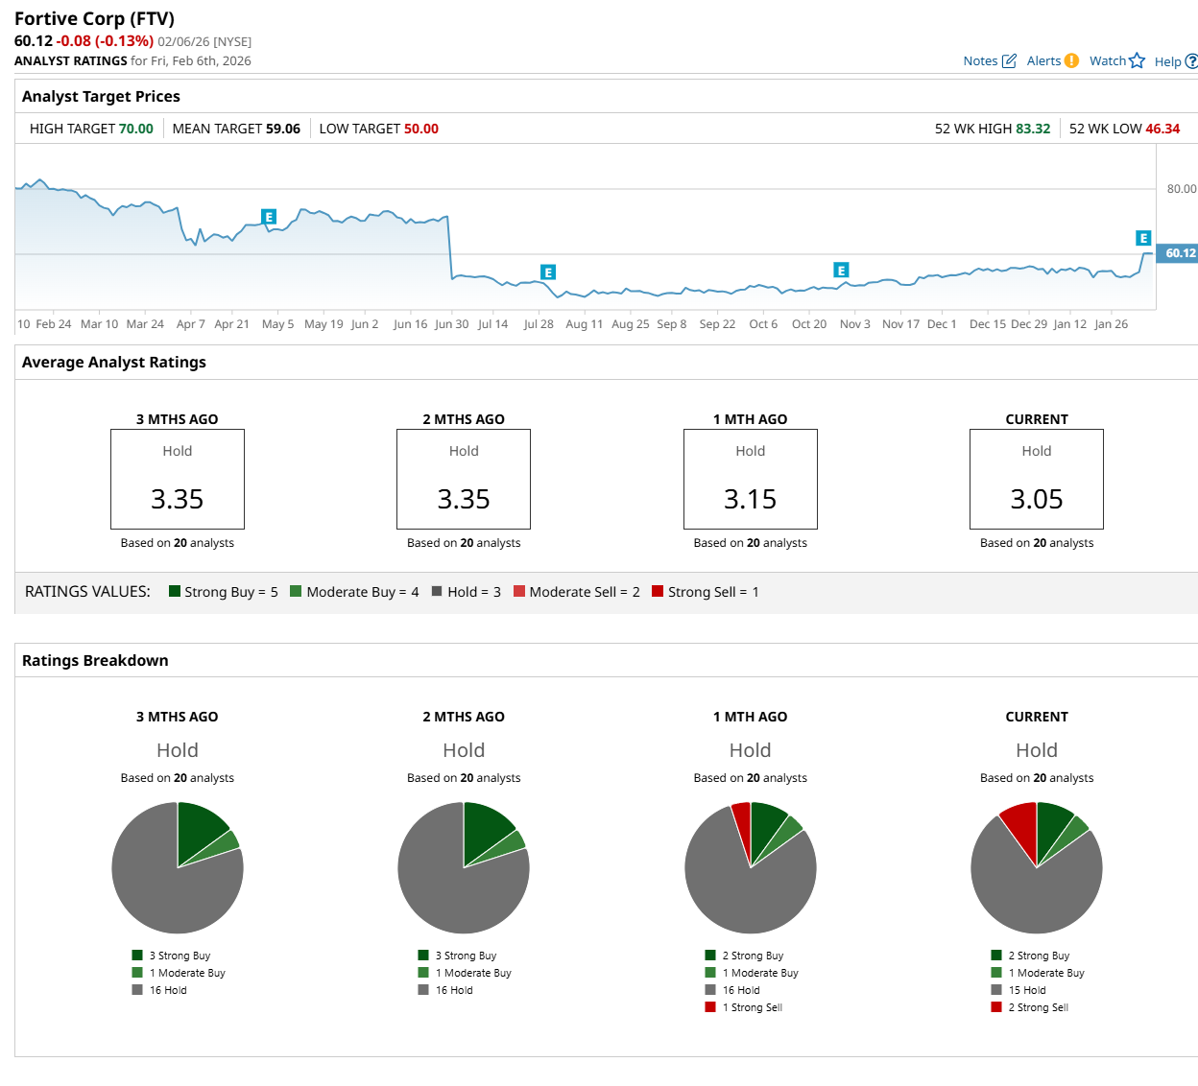Click the 3 MTHS AGO rating box 3.35
The height and width of the screenshot is (1086, 1198).
pyautogui.click(x=178, y=479)
